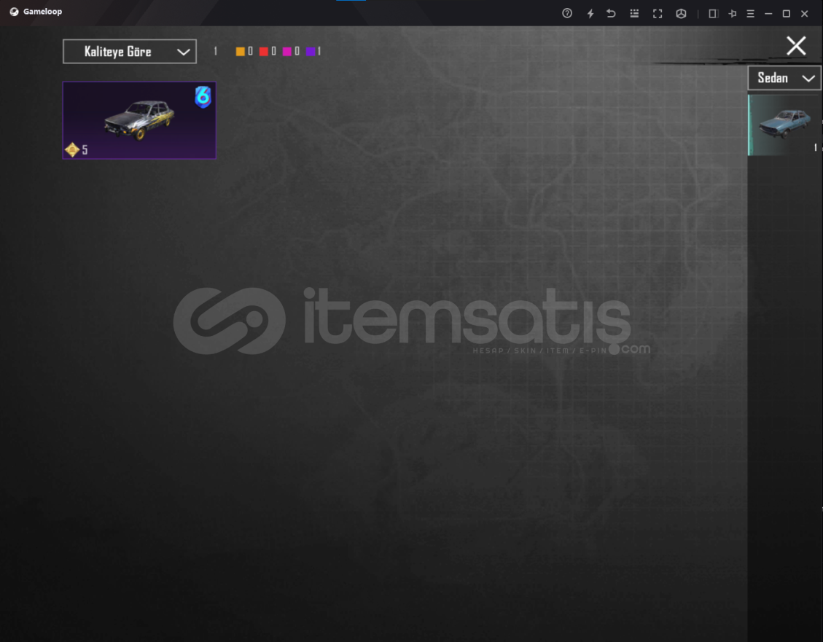This screenshot has height=642, width=823.
Task: Close the Gameloop window
Action: (x=805, y=14)
